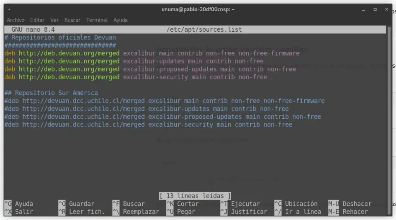Click the uchile.cl excalibur non-free-firmware commented line

(164, 101)
